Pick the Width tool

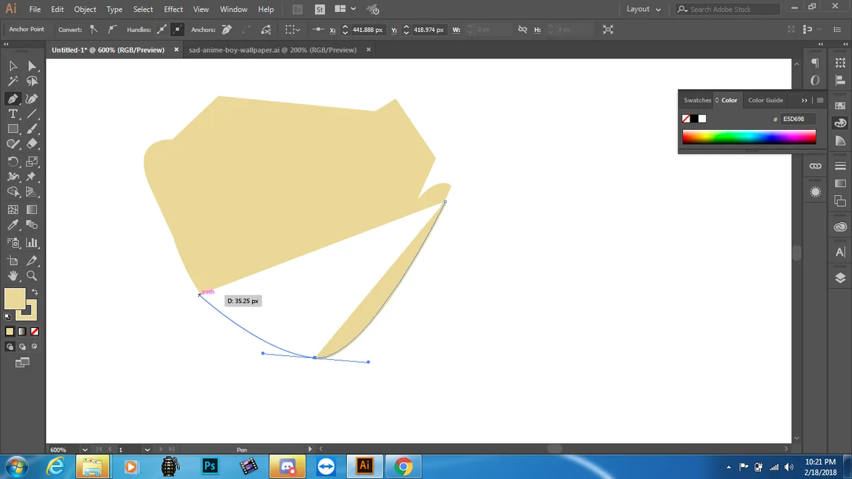pos(13,177)
